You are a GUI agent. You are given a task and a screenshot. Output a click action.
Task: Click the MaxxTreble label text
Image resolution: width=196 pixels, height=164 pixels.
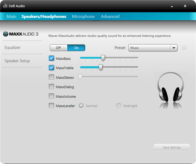pyautogui.click(x=65, y=68)
